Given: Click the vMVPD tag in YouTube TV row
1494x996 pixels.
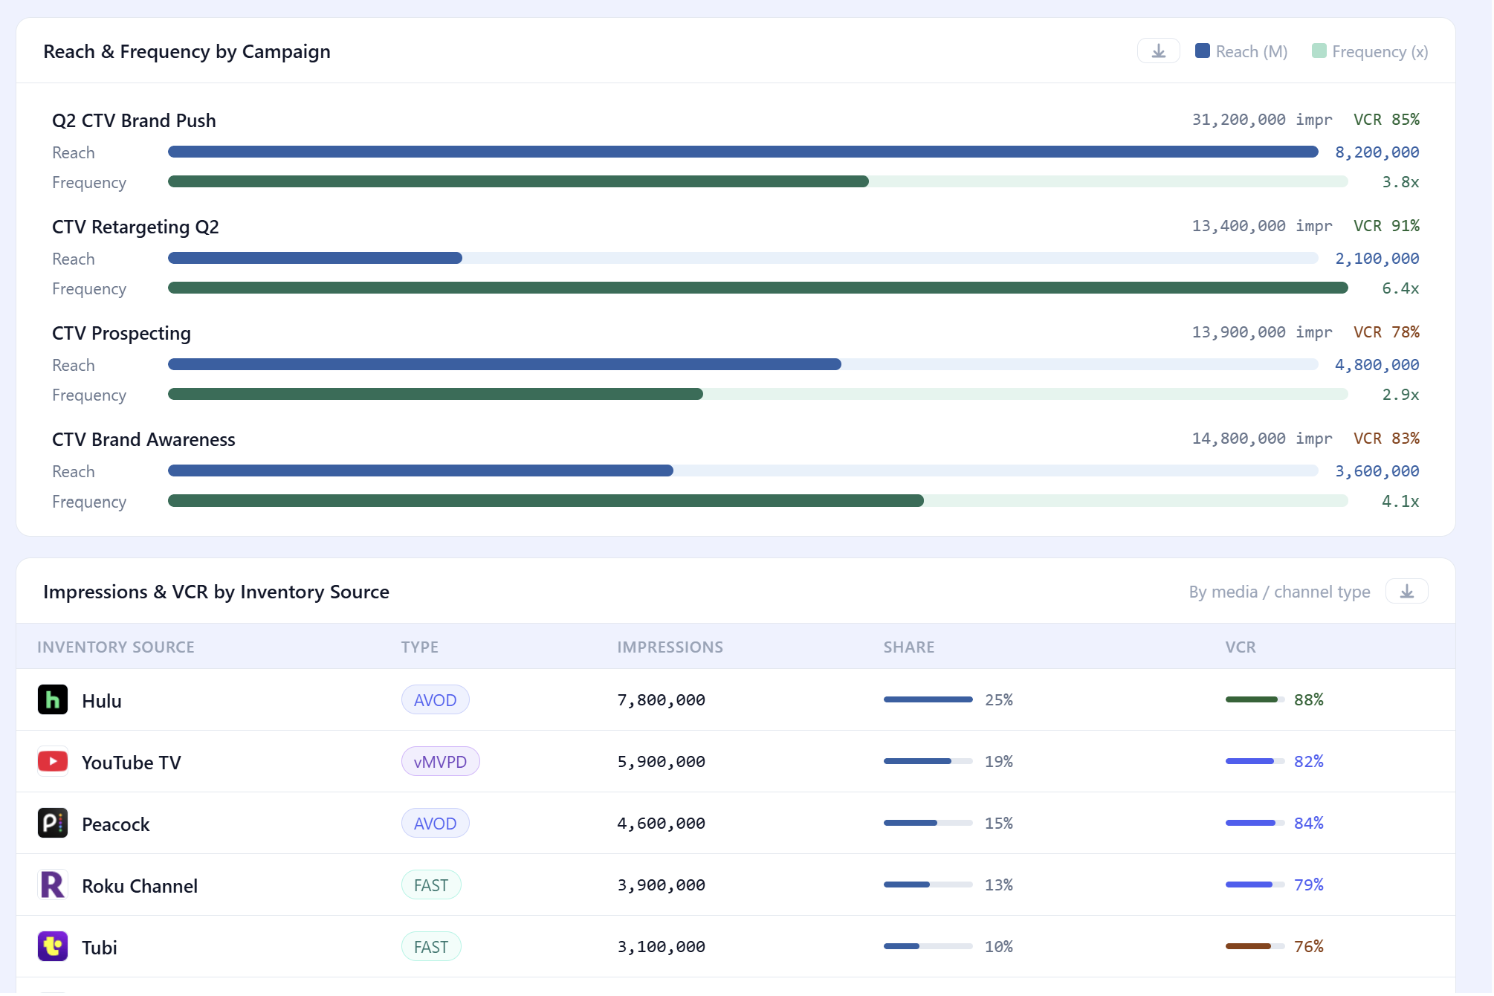Looking at the screenshot, I should (x=441, y=762).
